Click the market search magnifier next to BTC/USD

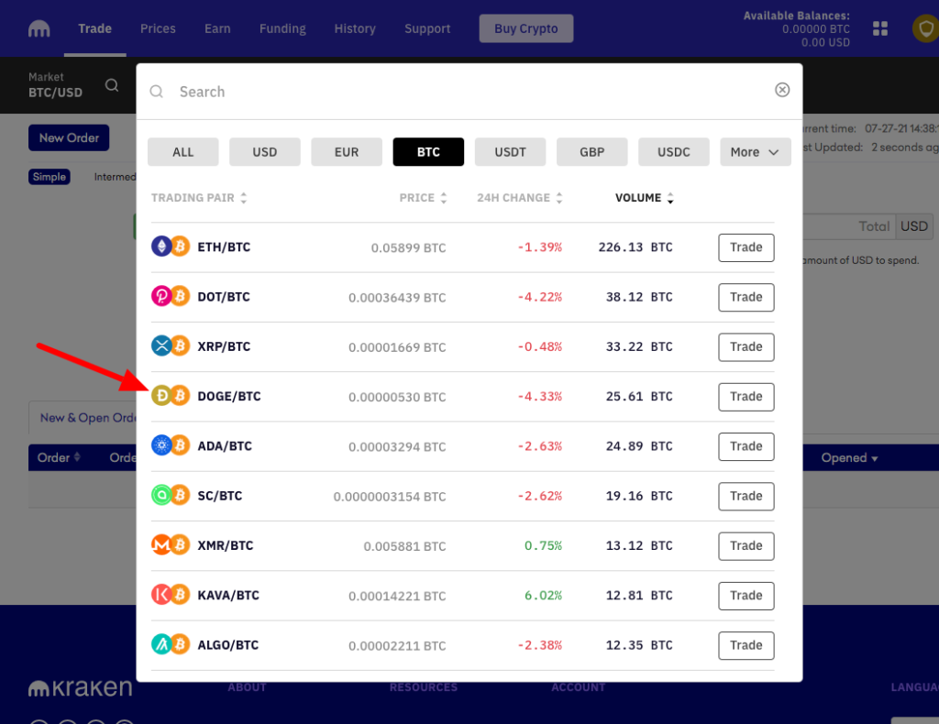pyautogui.click(x=111, y=85)
